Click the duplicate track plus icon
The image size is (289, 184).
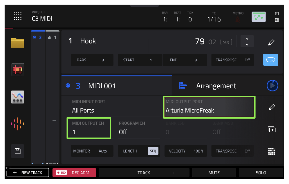(272, 129)
